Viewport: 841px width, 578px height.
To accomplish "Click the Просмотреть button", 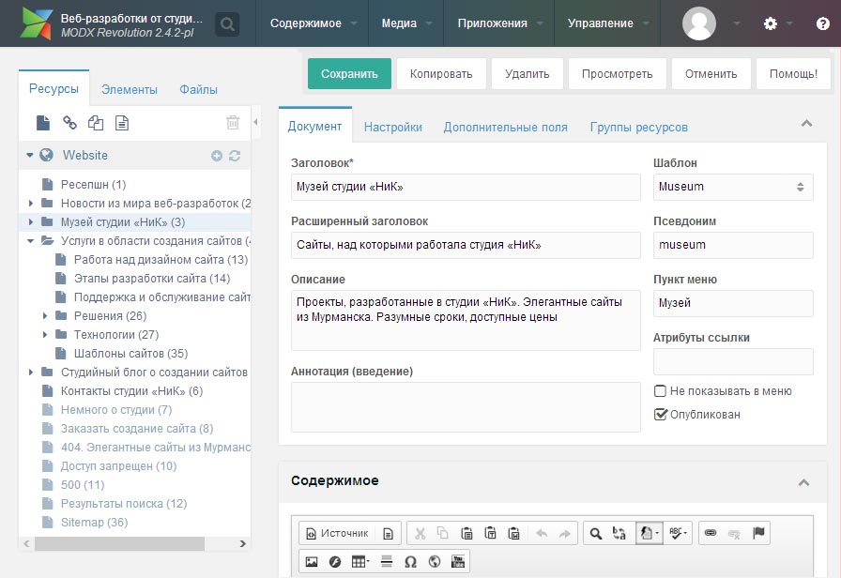I will (618, 74).
